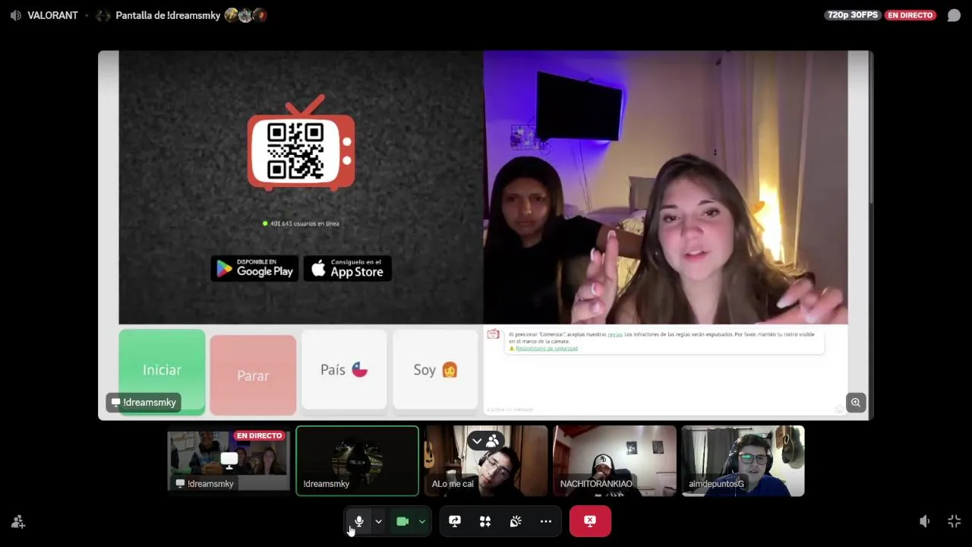Click the invite friends icon
This screenshot has width=972, height=547.
click(x=18, y=522)
